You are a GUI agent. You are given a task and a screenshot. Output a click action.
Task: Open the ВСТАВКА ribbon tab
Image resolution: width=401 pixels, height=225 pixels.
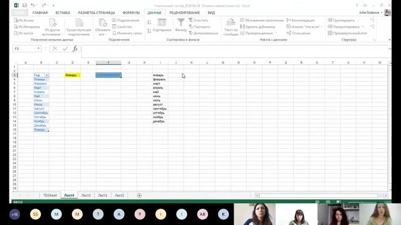pos(63,12)
